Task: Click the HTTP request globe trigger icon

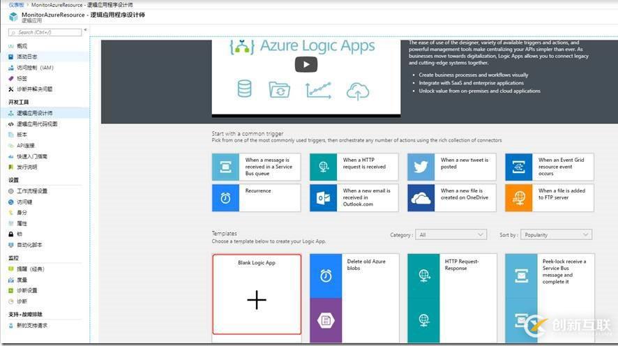Action: 323,167
